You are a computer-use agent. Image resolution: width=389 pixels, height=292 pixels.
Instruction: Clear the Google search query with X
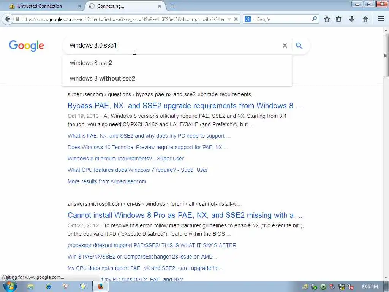click(x=285, y=46)
